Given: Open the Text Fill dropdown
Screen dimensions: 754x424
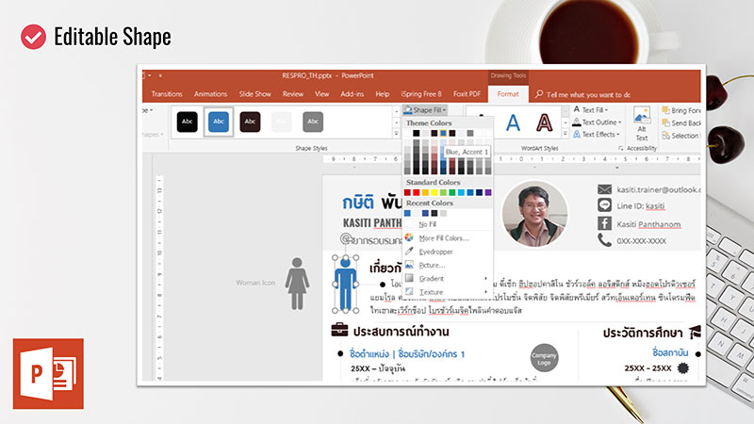Looking at the screenshot, I should tap(595, 110).
